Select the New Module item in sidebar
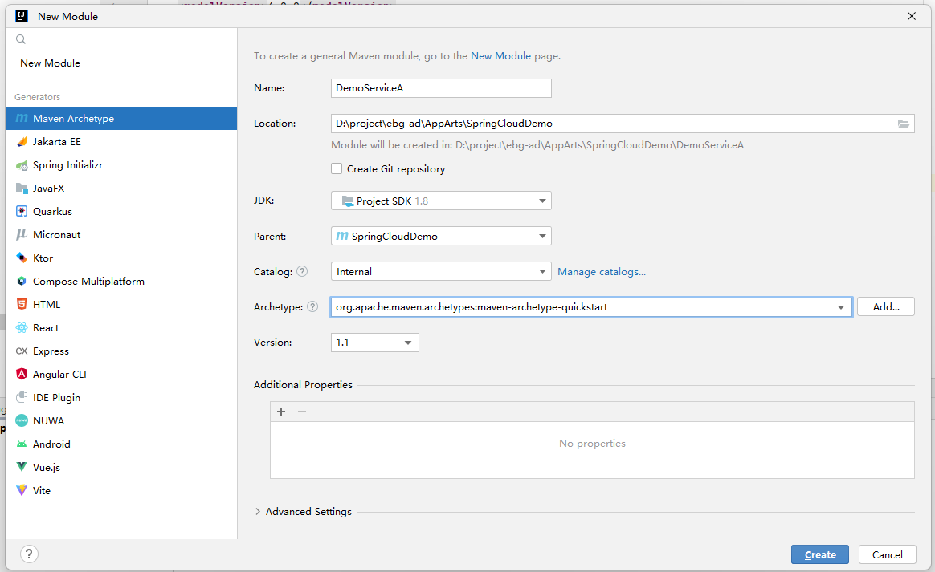The height and width of the screenshot is (572, 935). tap(50, 63)
